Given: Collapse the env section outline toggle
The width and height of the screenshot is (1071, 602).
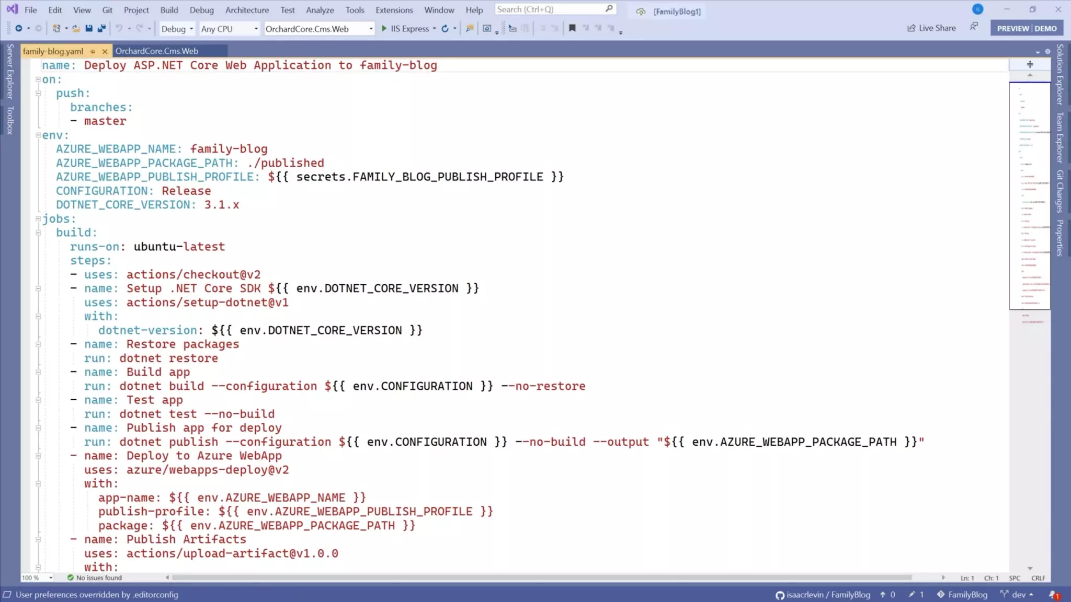Looking at the screenshot, I should pos(38,135).
